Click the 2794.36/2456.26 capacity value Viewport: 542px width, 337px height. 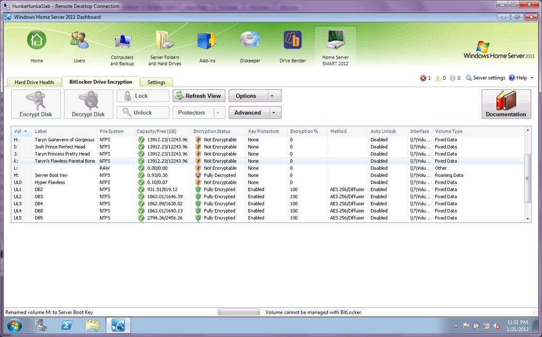pyautogui.click(x=165, y=218)
